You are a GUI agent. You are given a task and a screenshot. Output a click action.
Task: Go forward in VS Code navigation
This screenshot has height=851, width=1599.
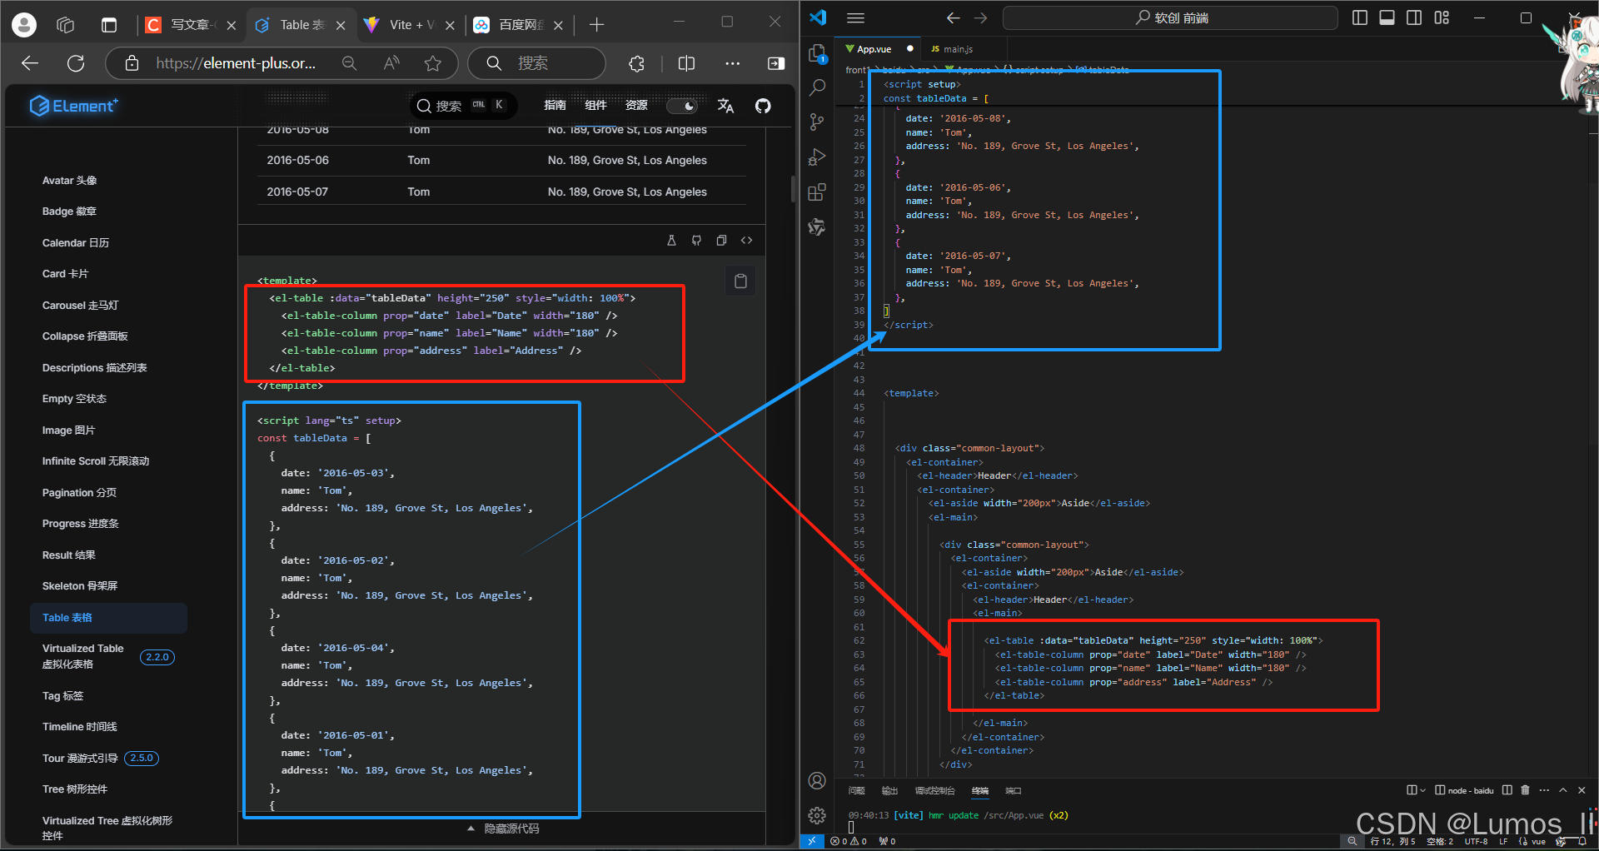[981, 17]
